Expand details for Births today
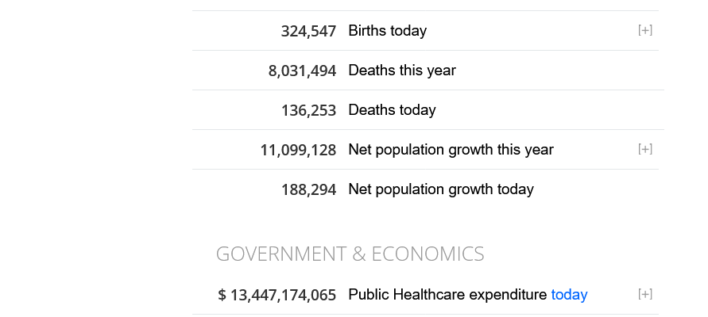Viewport: 708px width, 317px height. coord(644,31)
